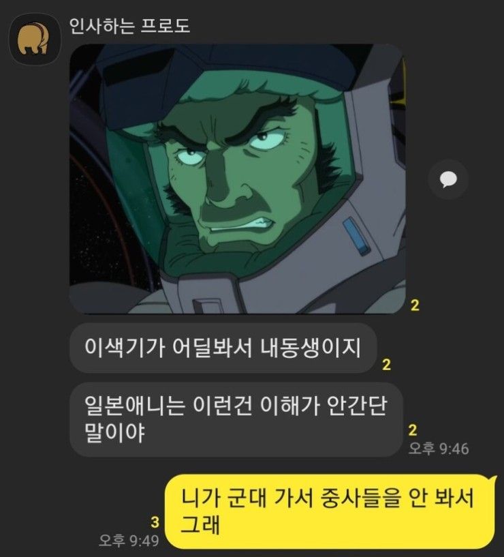Click the pilot's clenched teeth in the image
The image size is (504, 557).
tap(248, 225)
